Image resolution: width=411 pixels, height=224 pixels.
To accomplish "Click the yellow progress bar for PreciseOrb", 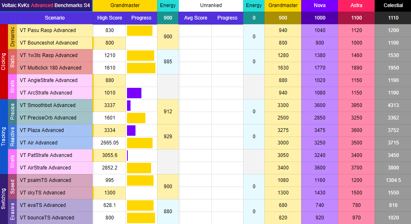I will (x=136, y=118).
